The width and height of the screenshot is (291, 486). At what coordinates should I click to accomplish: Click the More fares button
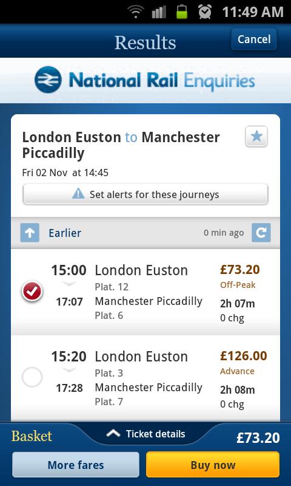(76, 465)
